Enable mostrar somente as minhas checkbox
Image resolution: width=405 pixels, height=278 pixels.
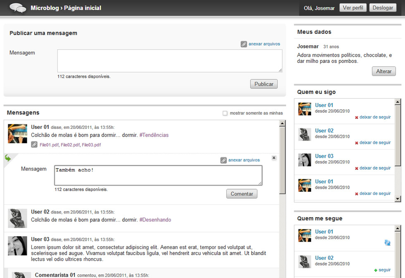tap(225, 113)
